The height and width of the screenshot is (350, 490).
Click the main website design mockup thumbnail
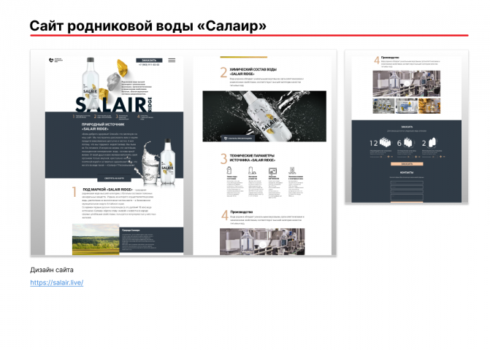183,152
